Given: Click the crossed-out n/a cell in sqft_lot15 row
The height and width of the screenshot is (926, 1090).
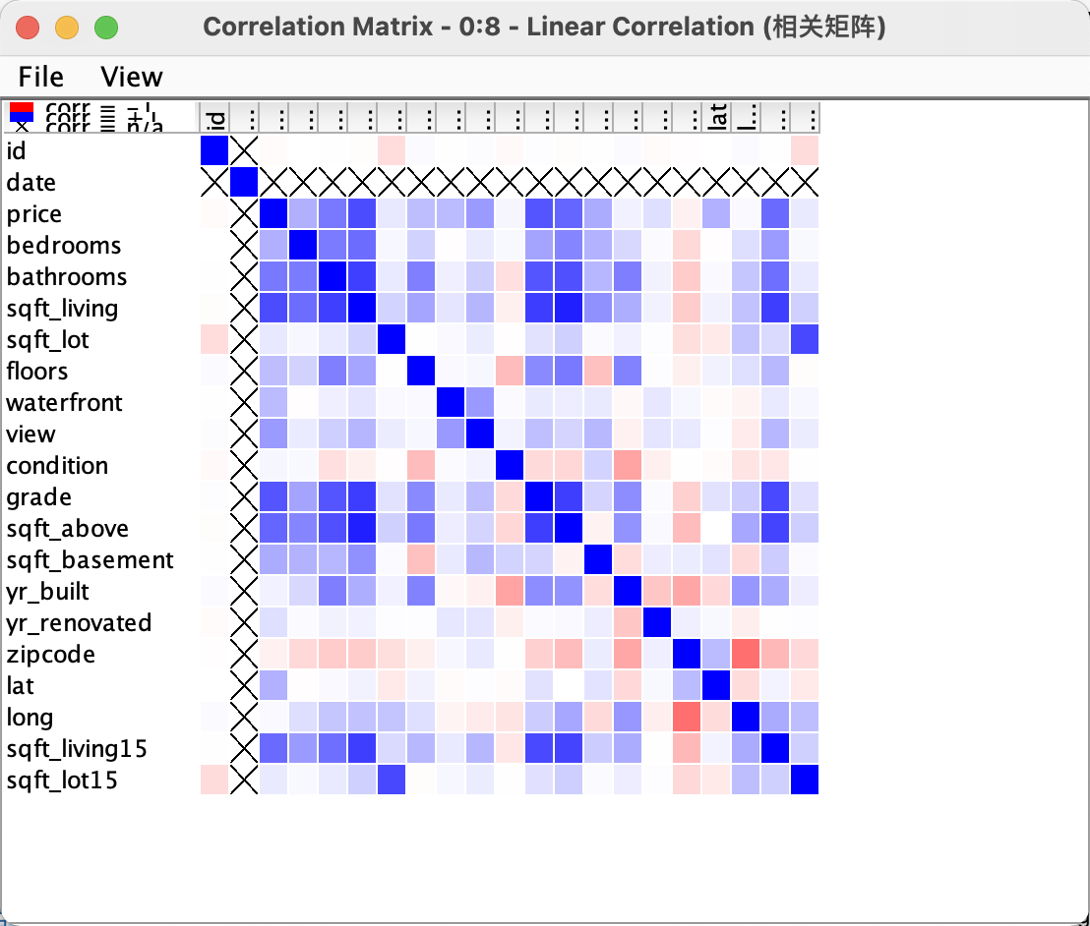Looking at the screenshot, I should click(x=244, y=781).
